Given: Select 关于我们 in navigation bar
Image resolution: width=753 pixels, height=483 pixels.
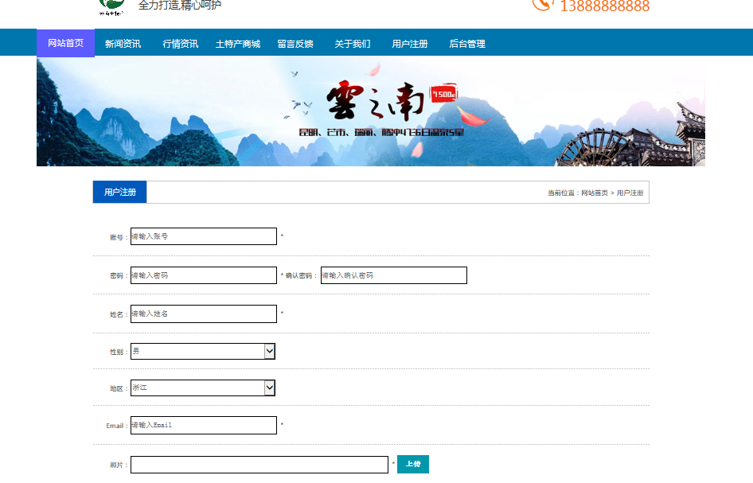Looking at the screenshot, I should click(x=352, y=44).
